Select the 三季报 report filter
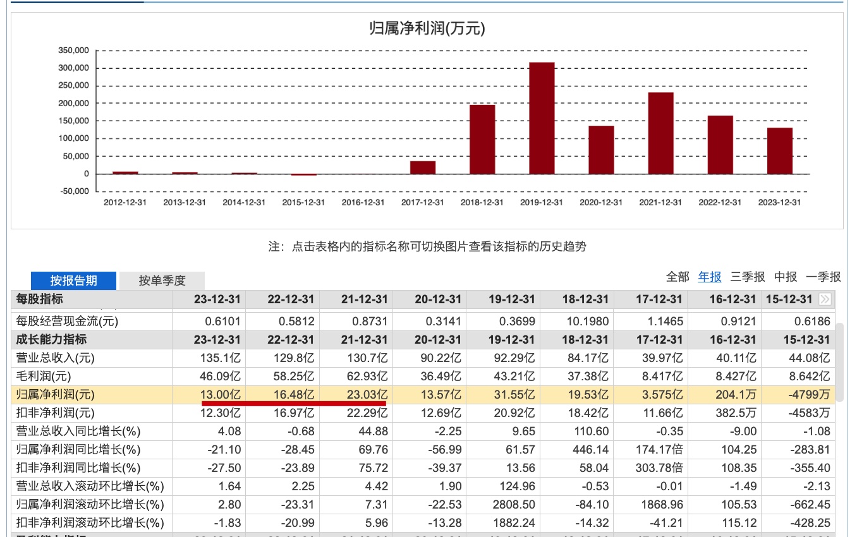The height and width of the screenshot is (537, 857). pyautogui.click(x=748, y=277)
